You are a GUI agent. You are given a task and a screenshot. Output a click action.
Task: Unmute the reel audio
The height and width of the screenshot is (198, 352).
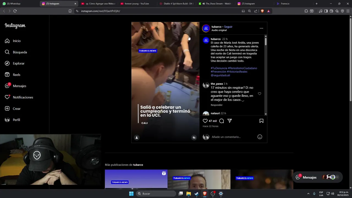point(194,137)
